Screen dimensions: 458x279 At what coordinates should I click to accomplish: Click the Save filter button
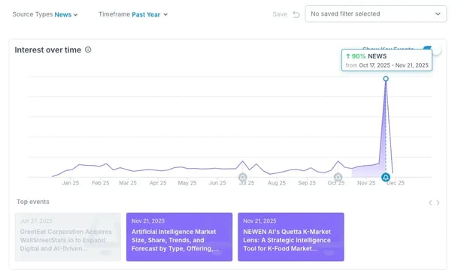point(280,14)
